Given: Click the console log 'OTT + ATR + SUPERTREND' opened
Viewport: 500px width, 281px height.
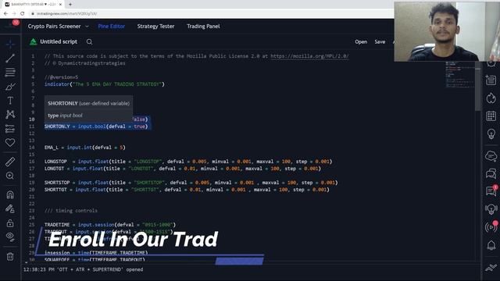Looking at the screenshot, I should tap(83, 269).
